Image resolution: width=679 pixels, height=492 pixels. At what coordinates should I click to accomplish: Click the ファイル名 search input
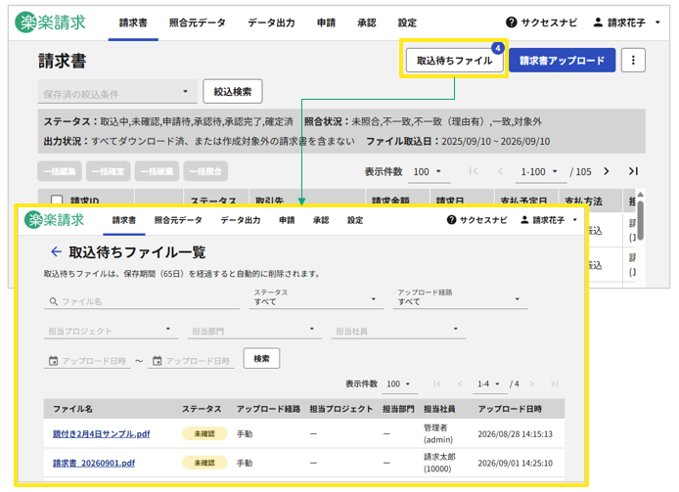click(142, 301)
